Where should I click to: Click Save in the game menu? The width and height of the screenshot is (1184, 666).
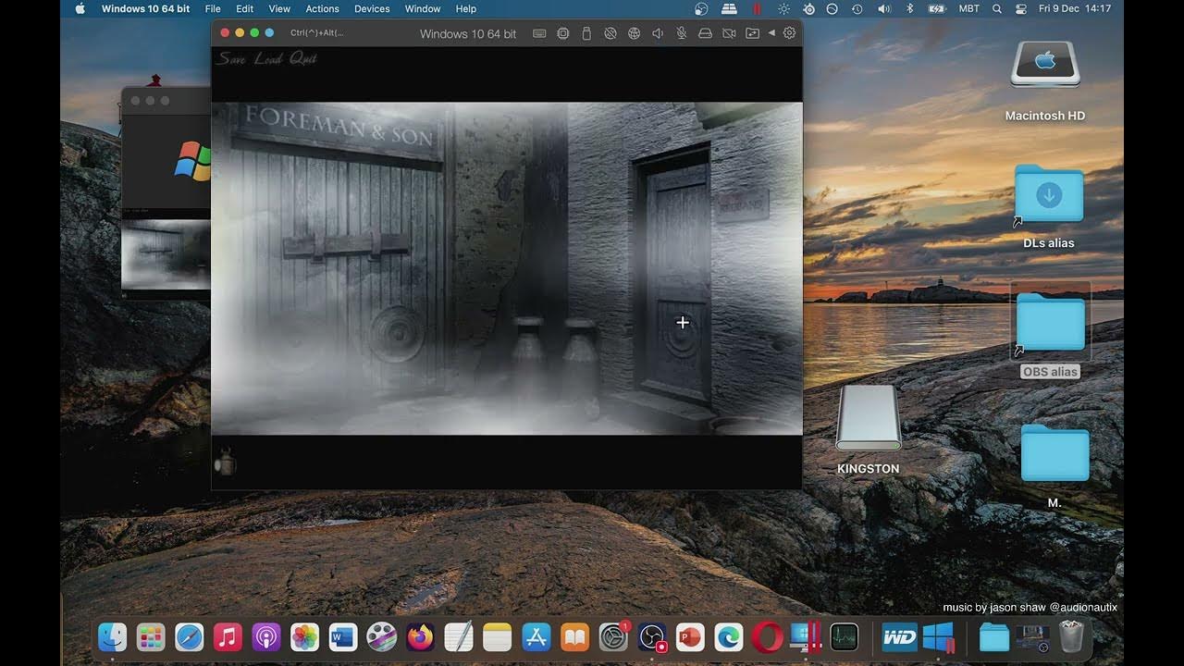[231, 58]
